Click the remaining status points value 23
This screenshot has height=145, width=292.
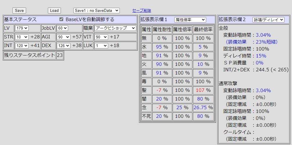pos(60,55)
